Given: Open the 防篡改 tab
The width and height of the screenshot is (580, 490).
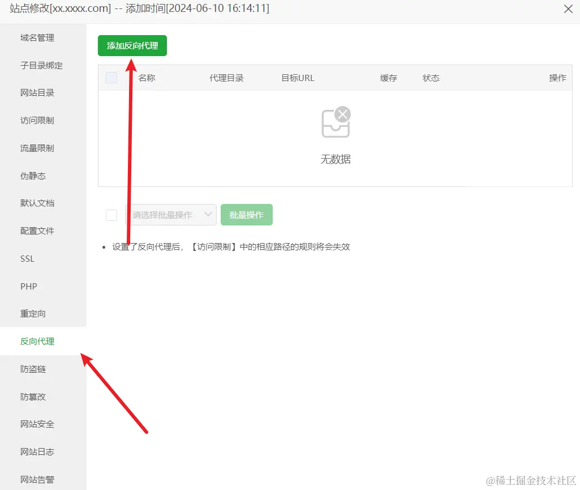Looking at the screenshot, I should 33,397.
